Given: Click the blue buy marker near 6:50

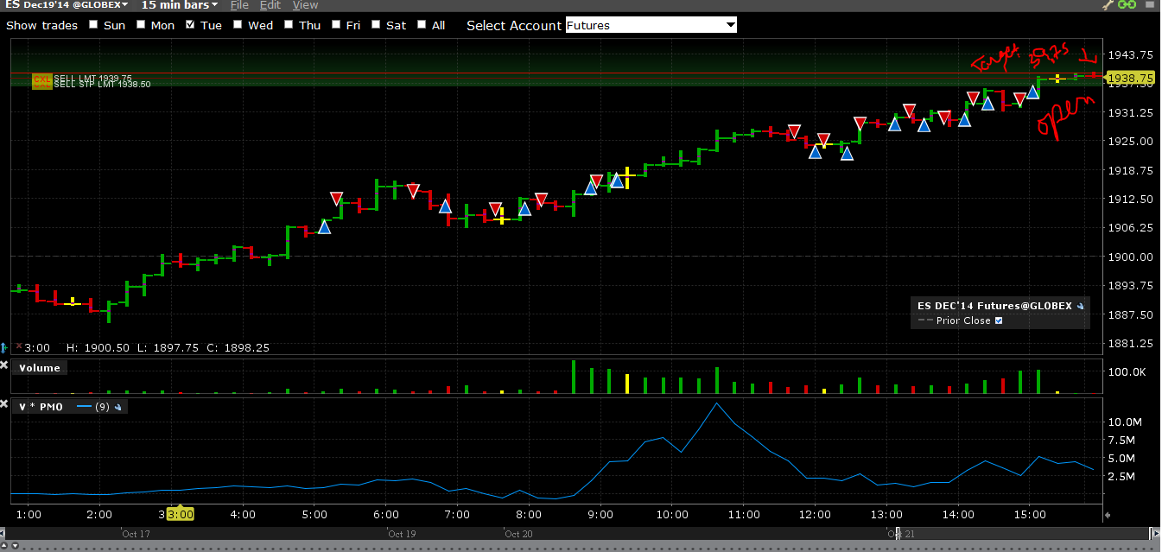Looking at the screenshot, I should click(x=445, y=206).
